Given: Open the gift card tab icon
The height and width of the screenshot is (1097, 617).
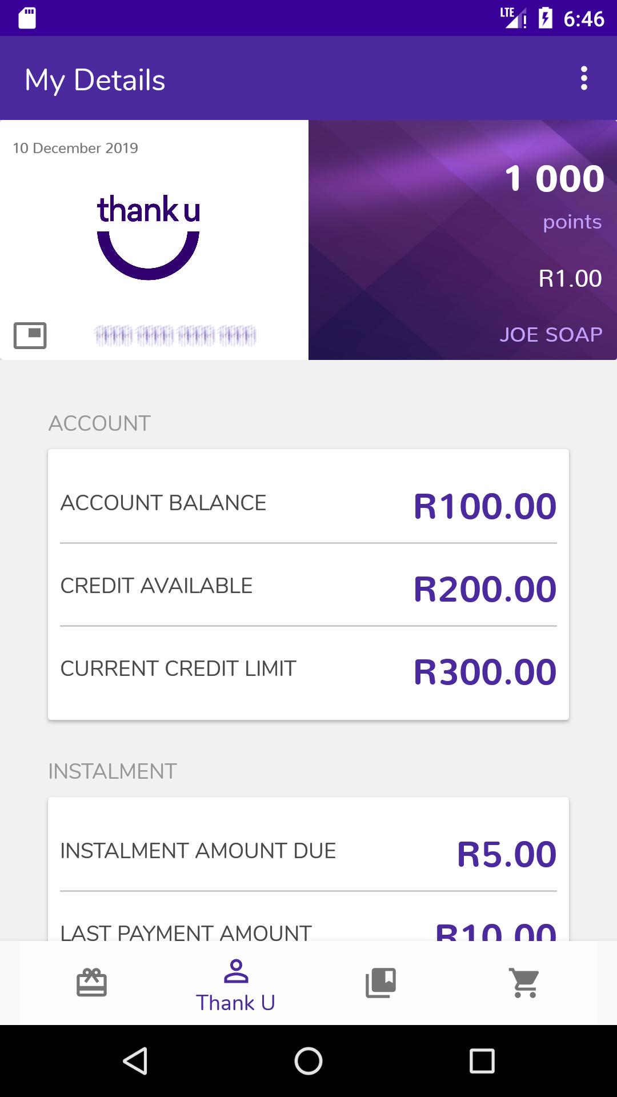Looking at the screenshot, I should 91,983.
